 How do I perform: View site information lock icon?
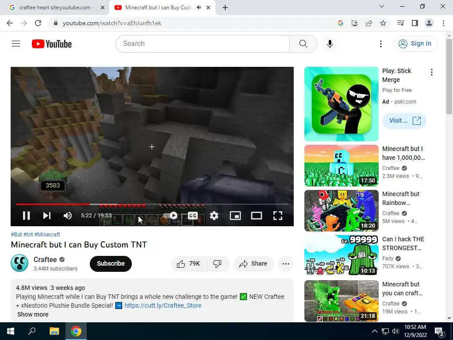pyautogui.click(x=56, y=23)
